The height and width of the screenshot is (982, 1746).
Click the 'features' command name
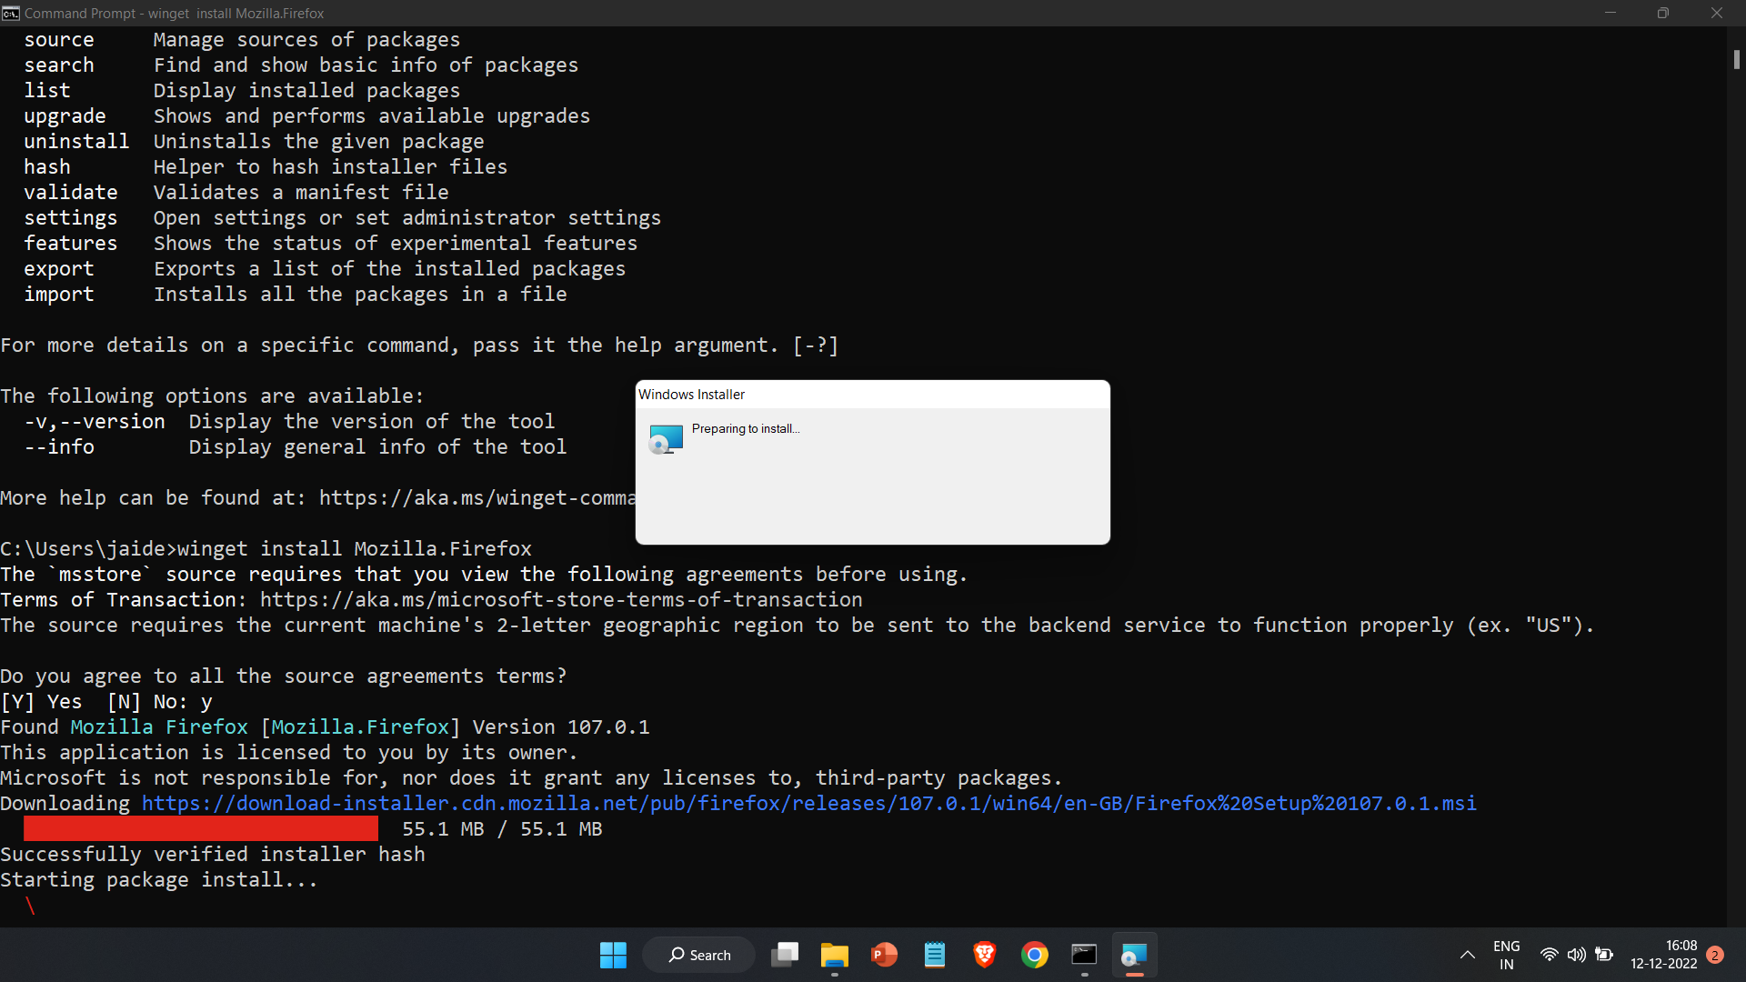pyautogui.click(x=71, y=244)
